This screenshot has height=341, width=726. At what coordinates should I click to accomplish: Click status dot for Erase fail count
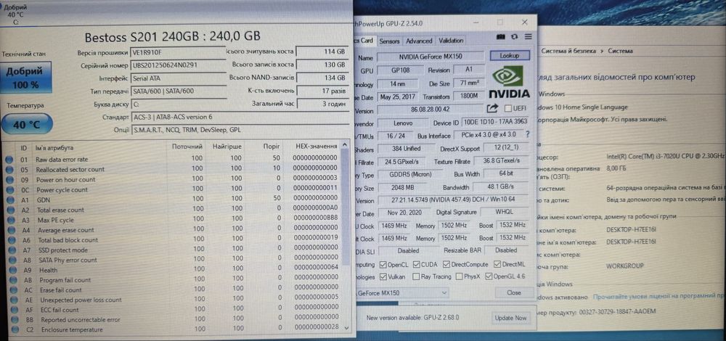coord(12,290)
